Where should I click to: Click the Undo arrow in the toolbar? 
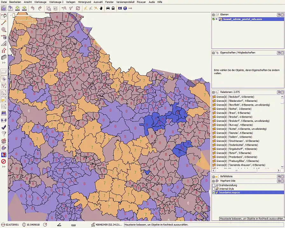pyautogui.click(x=33, y=8)
